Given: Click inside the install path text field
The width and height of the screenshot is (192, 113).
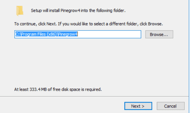Looking at the screenshot, I should 78,34.
